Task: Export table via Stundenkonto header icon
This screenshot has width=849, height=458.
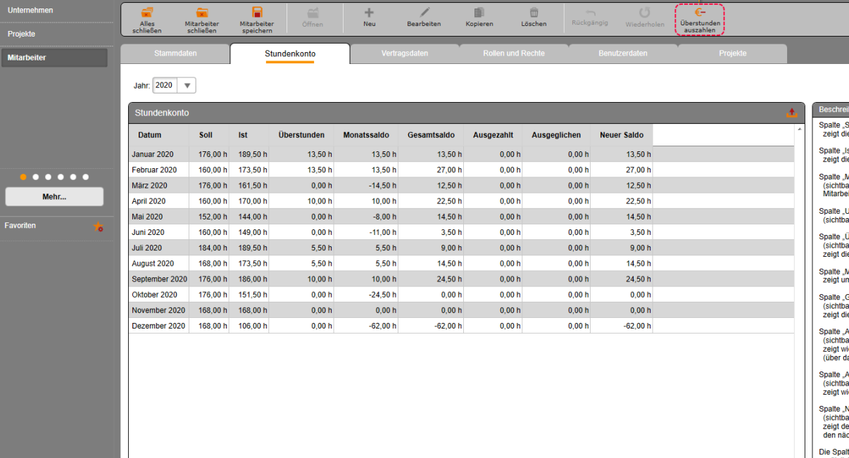Action: tap(792, 113)
